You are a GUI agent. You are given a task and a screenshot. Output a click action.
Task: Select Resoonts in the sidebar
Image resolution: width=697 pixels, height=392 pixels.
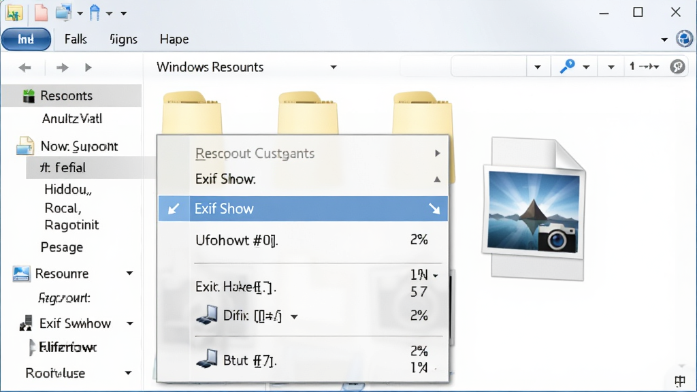point(71,95)
